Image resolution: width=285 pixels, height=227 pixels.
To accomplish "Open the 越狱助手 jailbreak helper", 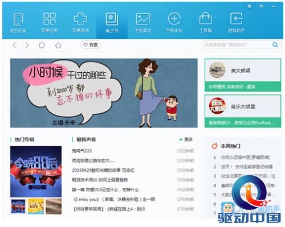I will [237, 23].
